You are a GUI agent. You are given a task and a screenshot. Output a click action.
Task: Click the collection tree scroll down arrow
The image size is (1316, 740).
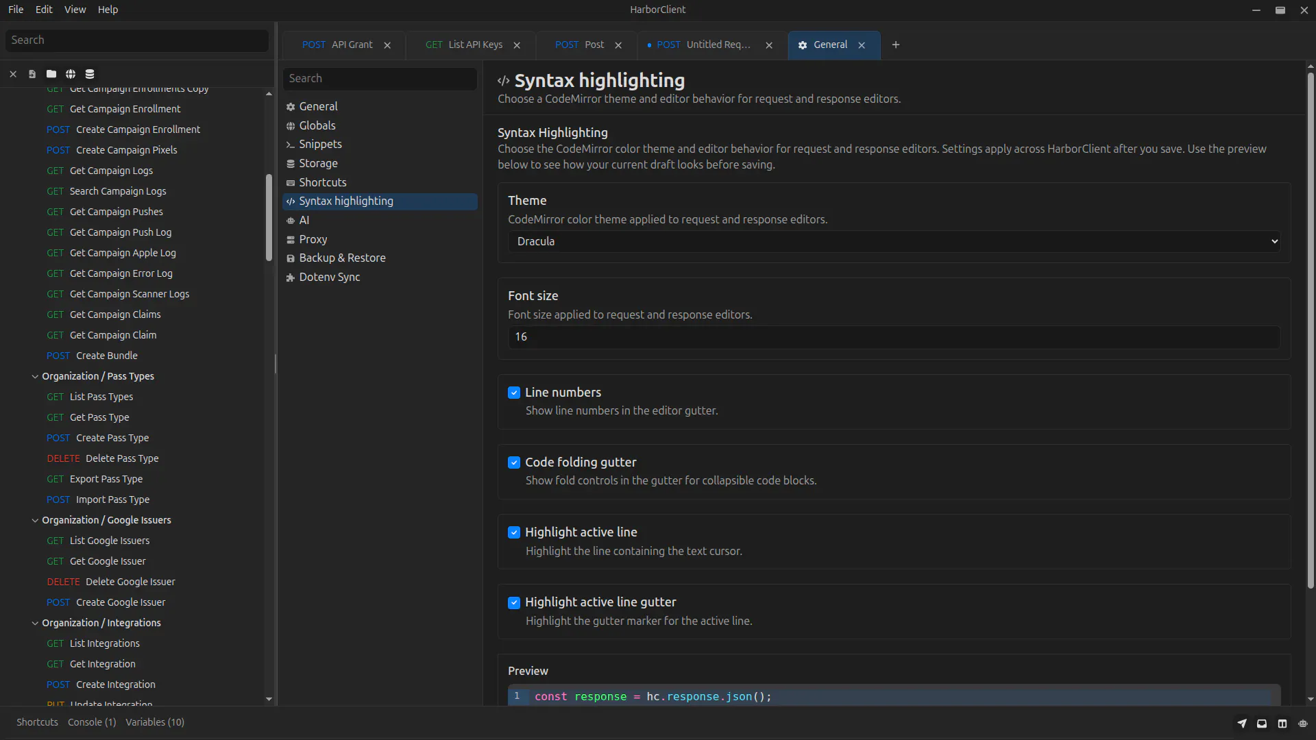point(269,699)
